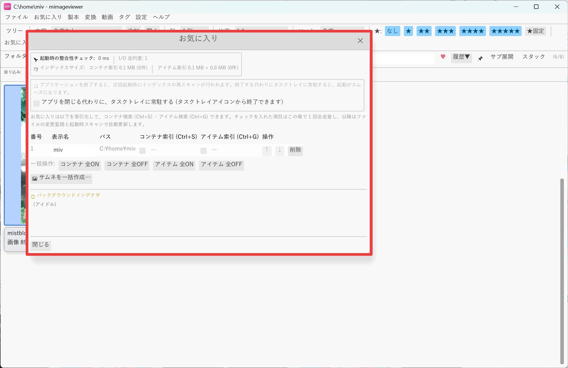Select the two-star rating filter

[x=424, y=31]
